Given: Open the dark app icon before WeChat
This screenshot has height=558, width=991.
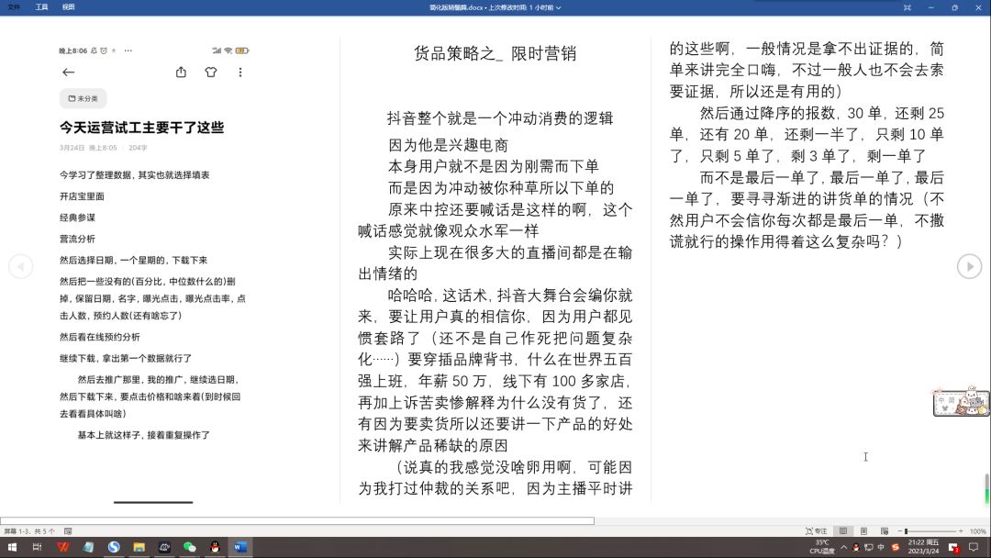Looking at the screenshot, I should 164,547.
